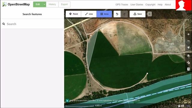Image resolution: width=192 pixels, height=108 pixels.
Task: Select the Area drawing tool
Action: point(104,14)
